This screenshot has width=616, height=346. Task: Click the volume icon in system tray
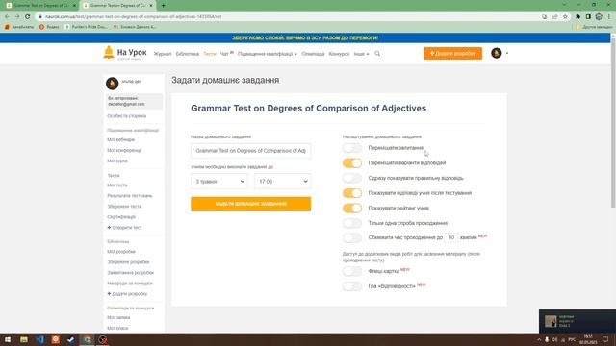[x=554, y=339]
